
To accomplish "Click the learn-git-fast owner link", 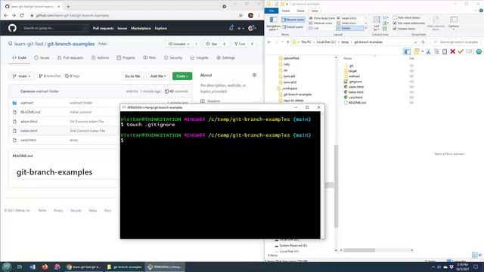I will (x=29, y=44).
